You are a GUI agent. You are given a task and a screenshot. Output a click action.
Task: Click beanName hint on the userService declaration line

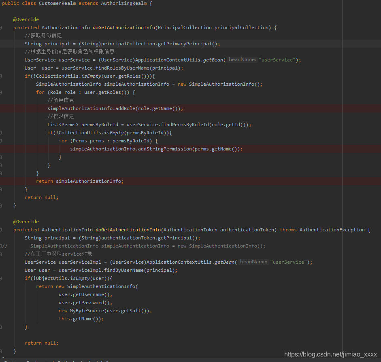[x=242, y=60]
